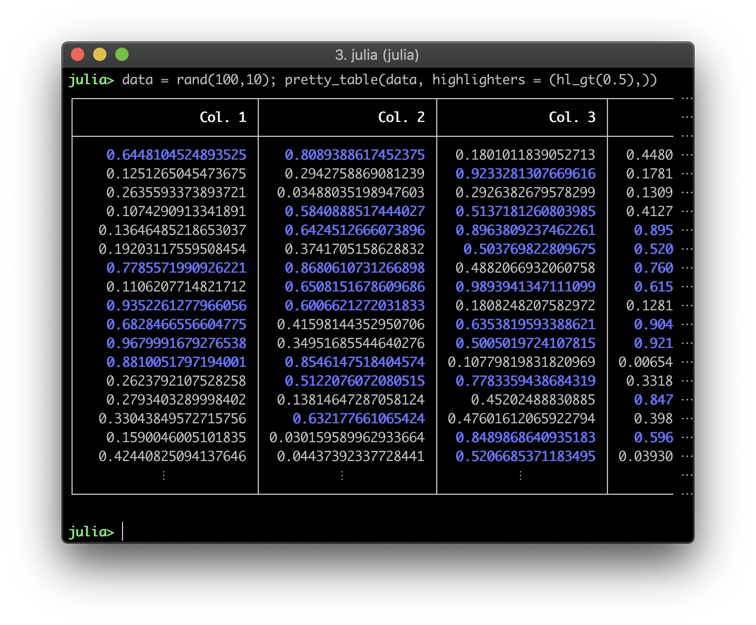Click highlighted value 0.9893941347111099

[525, 287]
